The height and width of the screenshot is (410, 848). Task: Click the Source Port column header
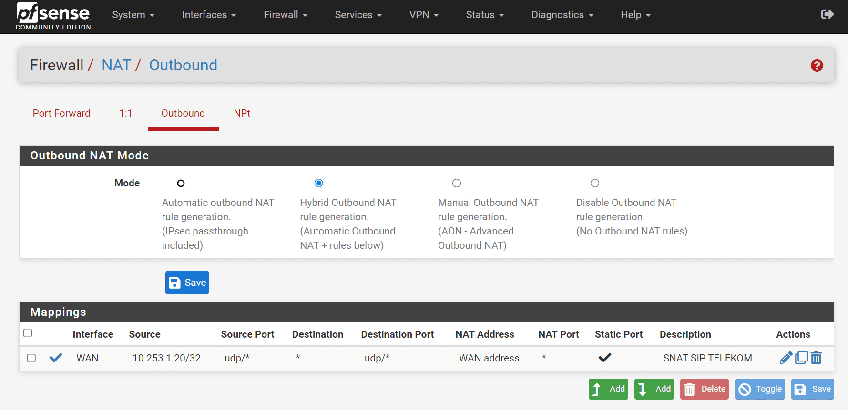pos(247,334)
